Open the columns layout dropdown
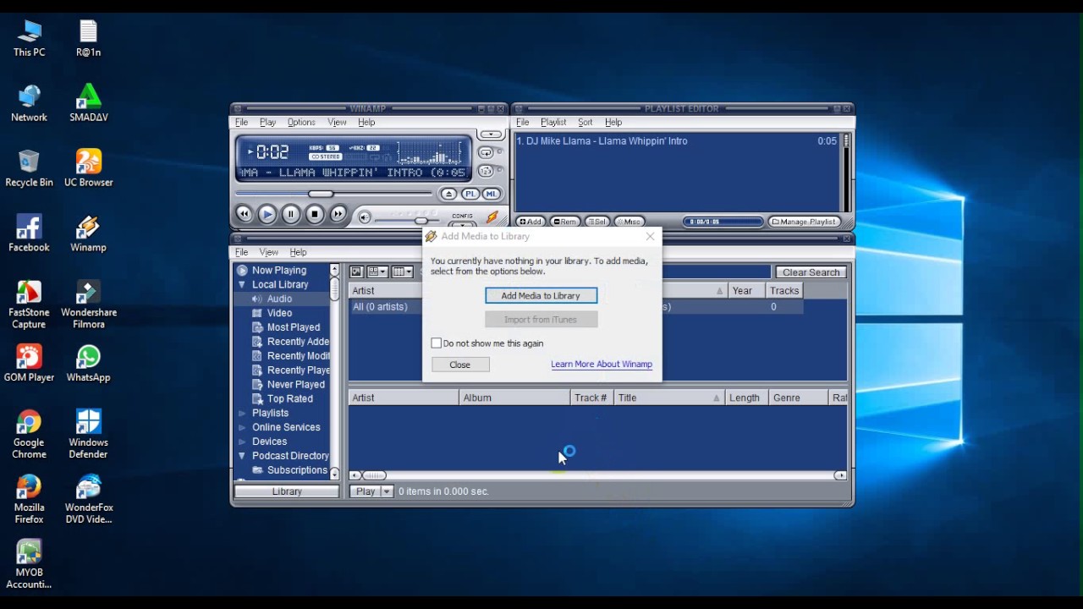 click(x=403, y=272)
